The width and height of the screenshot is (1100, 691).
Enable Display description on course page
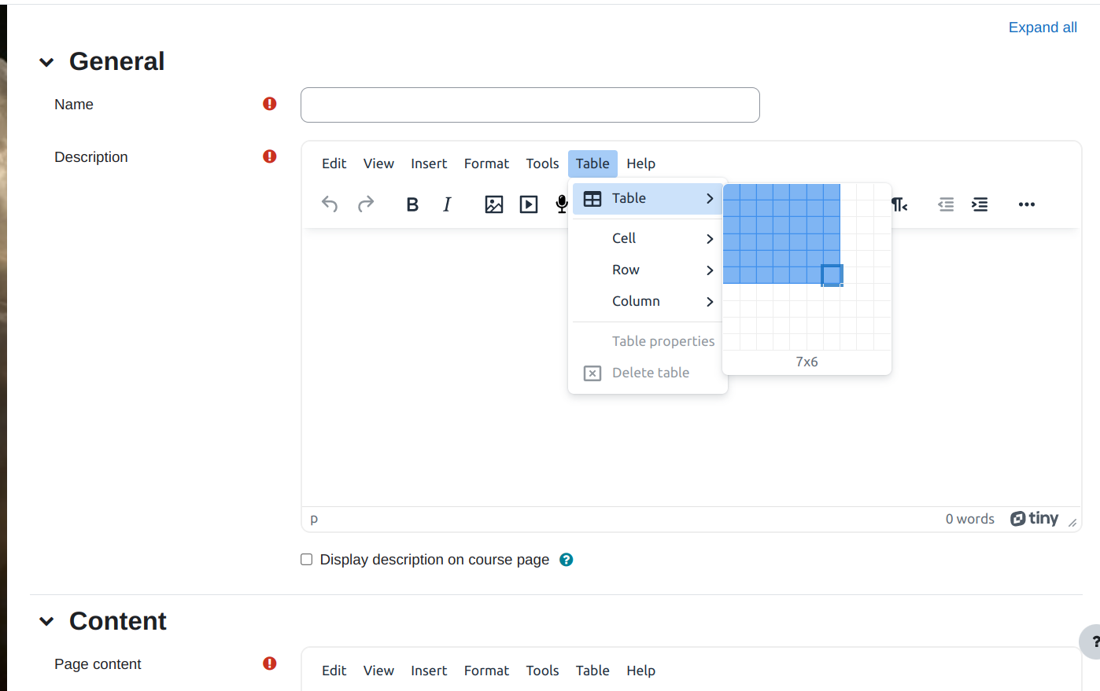pyautogui.click(x=307, y=560)
